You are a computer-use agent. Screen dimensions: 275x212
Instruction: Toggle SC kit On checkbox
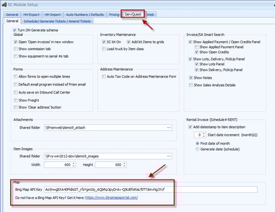104,42
